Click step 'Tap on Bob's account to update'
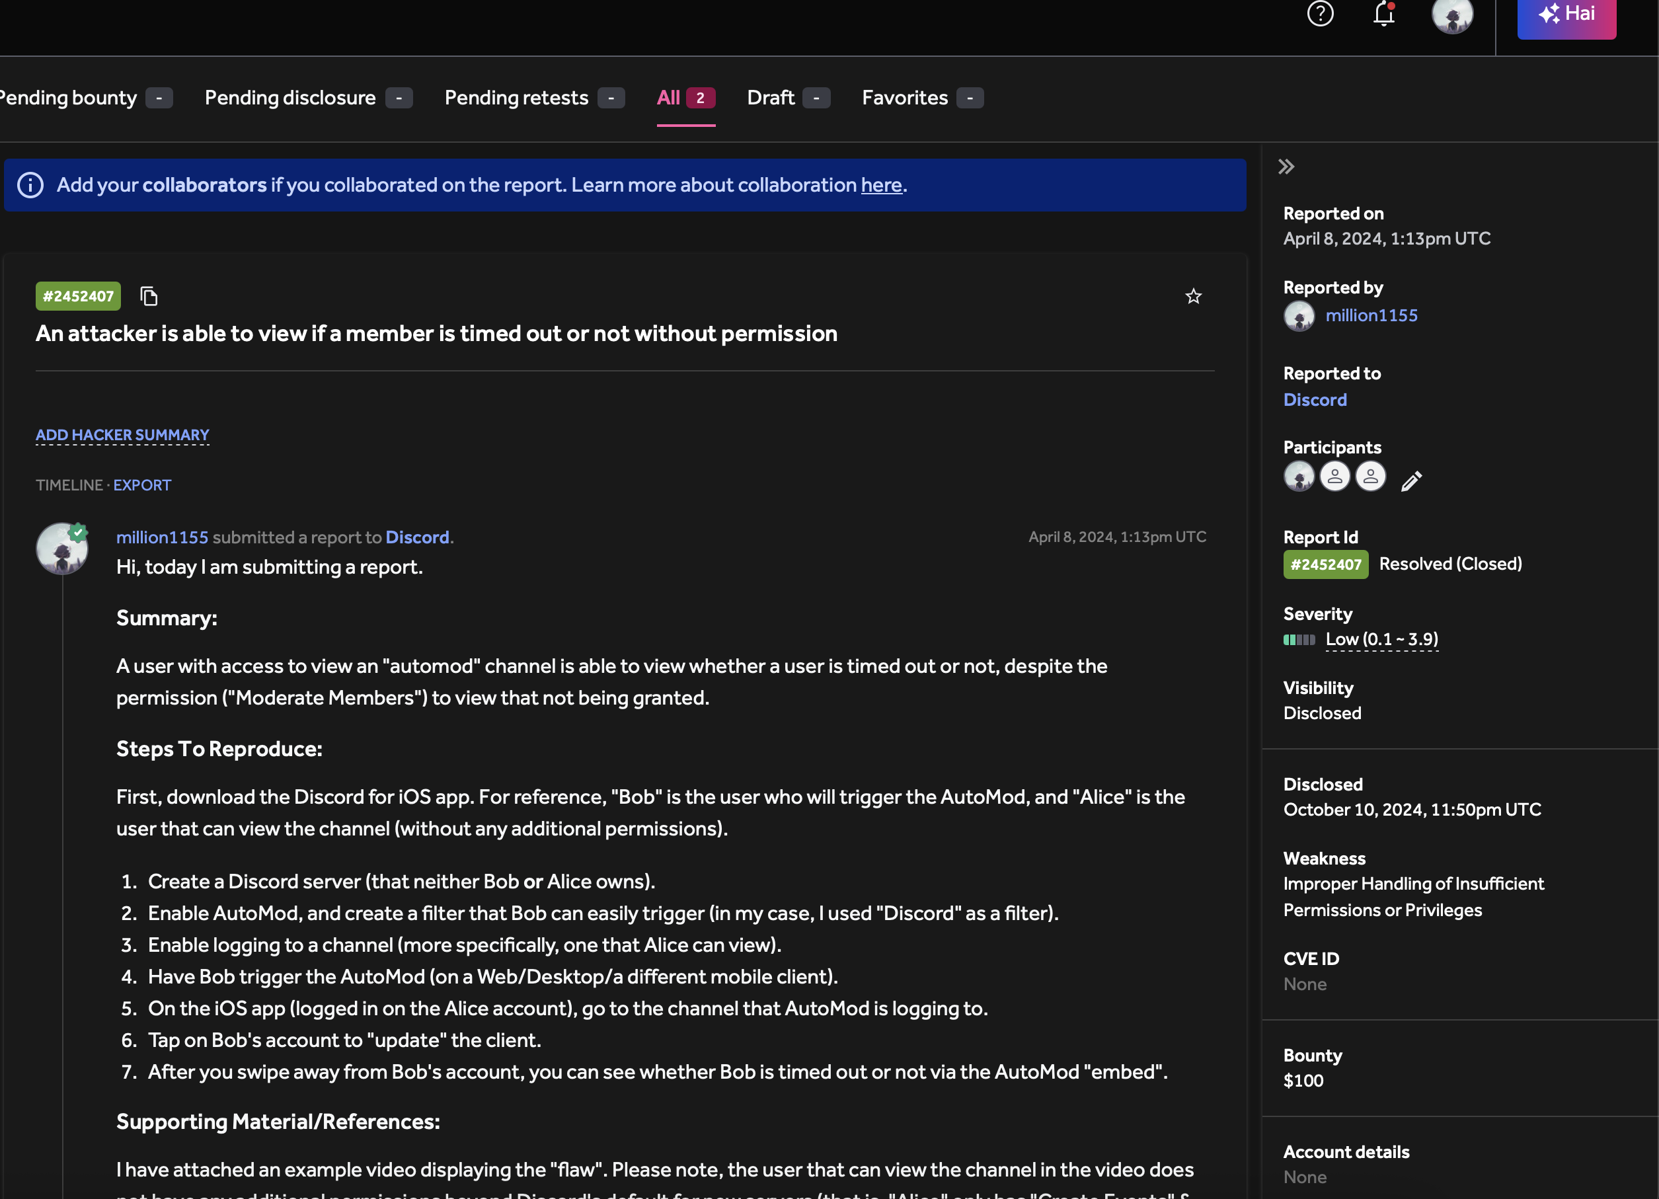 click(x=344, y=1040)
